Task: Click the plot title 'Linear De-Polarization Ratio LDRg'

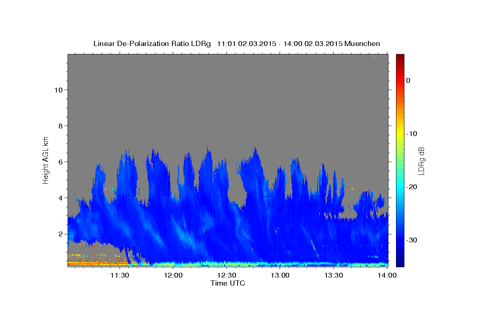Action: 152,44
